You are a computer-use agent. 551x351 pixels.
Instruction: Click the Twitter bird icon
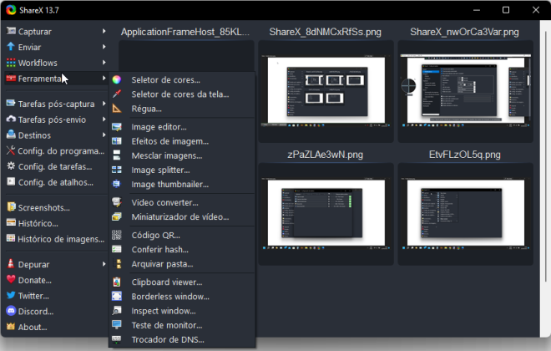click(11, 296)
